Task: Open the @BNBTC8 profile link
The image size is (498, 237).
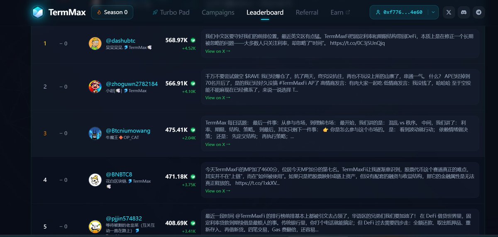Action: [x=119, y=174]
